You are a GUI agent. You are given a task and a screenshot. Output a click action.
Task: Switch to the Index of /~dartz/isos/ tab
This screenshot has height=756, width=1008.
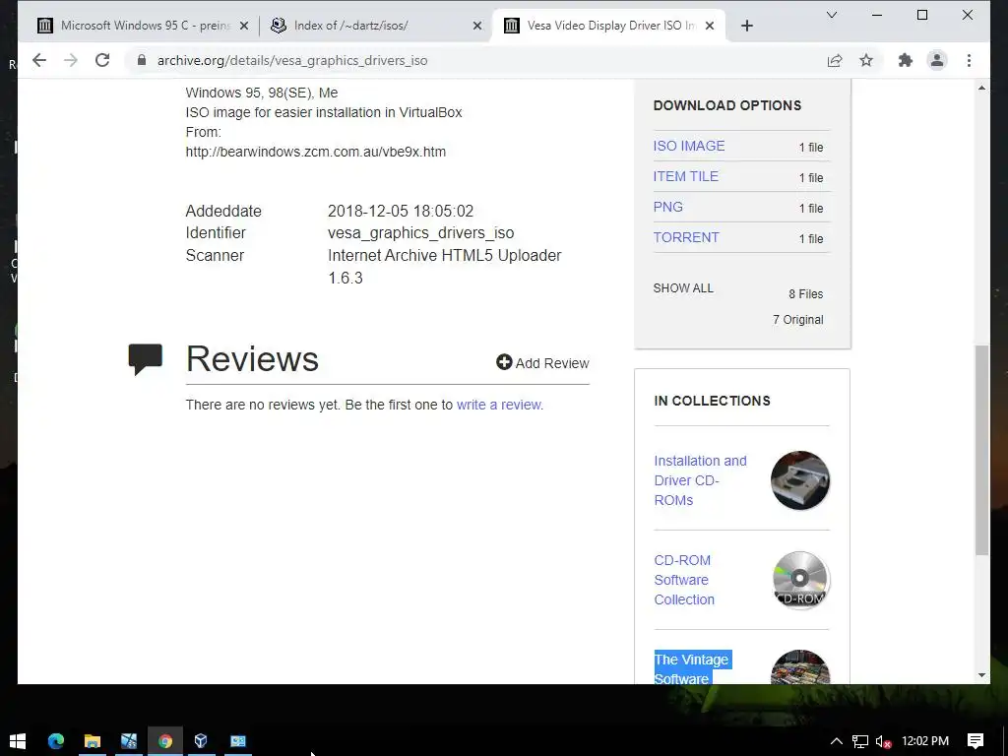pos(376,26)
